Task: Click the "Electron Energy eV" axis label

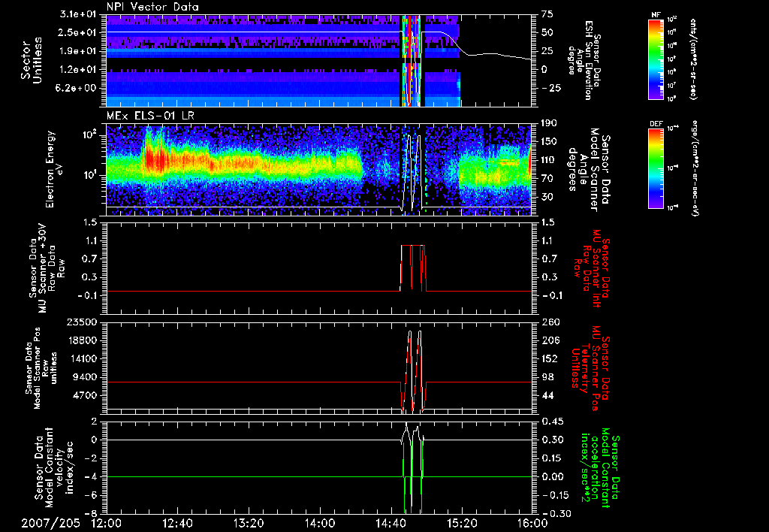Action: (55, 169)
